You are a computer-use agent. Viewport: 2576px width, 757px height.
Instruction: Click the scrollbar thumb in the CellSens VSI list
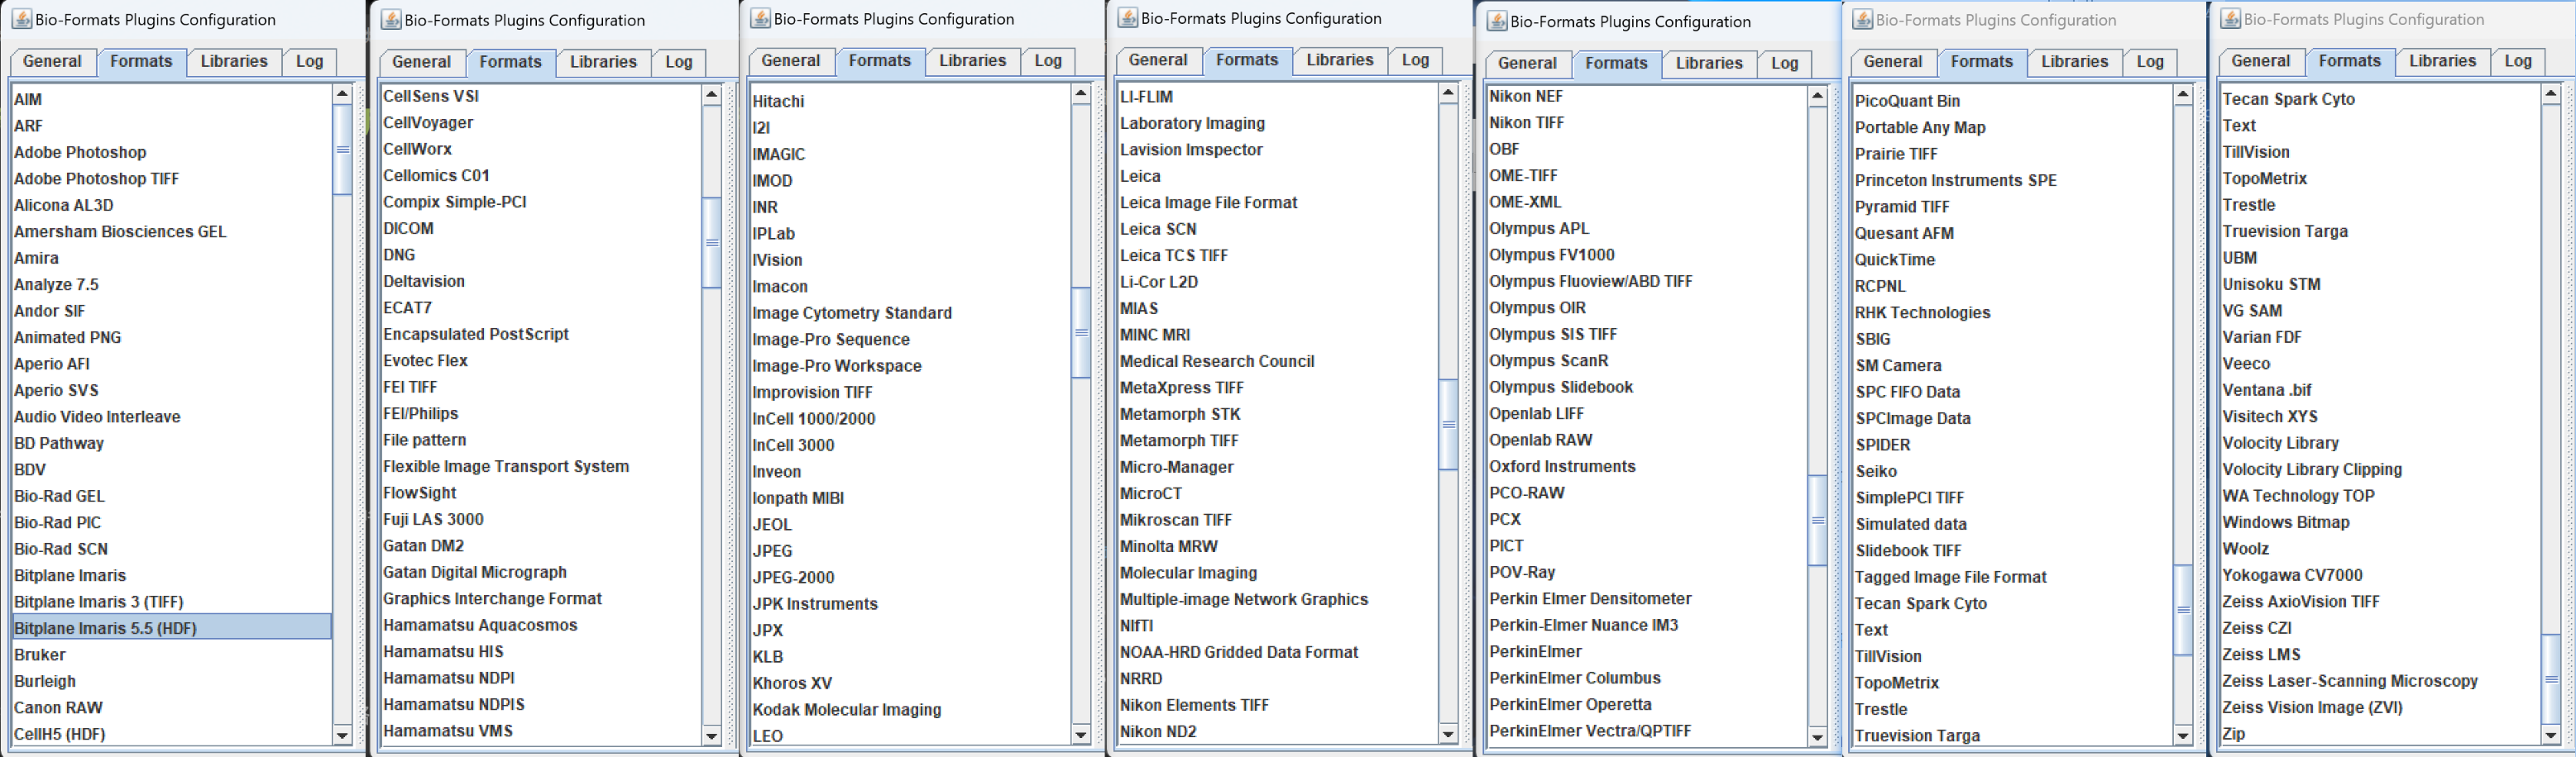(x=712, y=243)
